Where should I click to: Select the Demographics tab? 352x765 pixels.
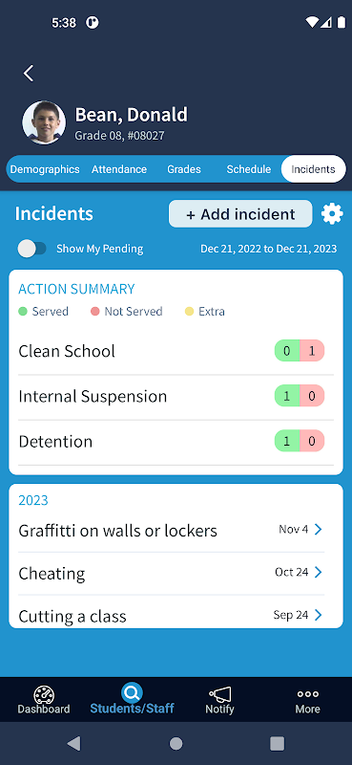[x=45, y=169]
